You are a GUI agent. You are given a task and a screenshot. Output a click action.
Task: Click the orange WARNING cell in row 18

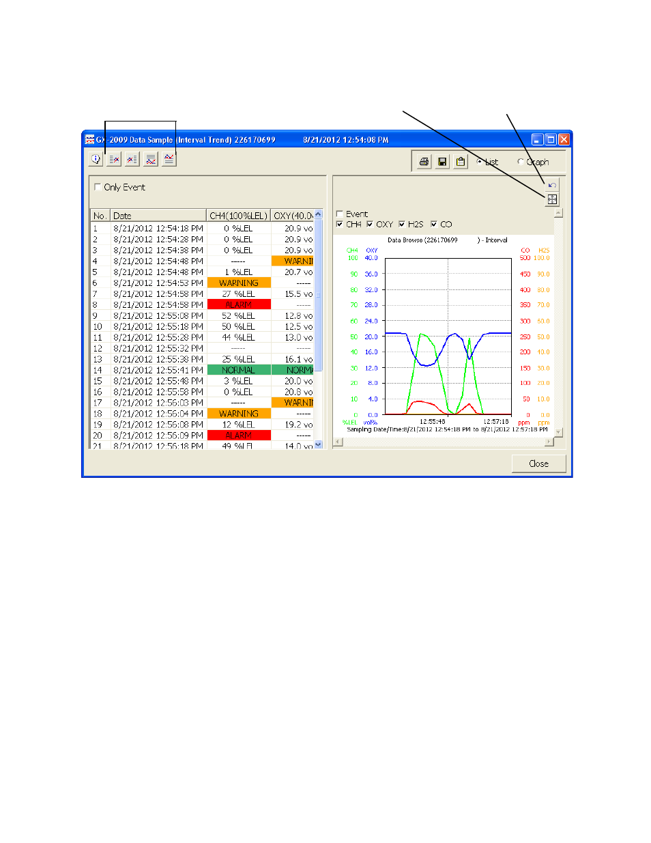click(x=239, y=414)
